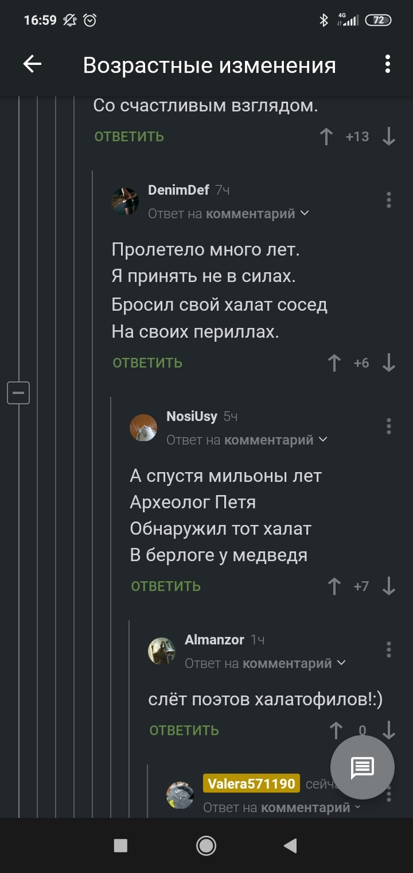Expand parent comment dropdown under NosiUsy

[x=323, y=439]
